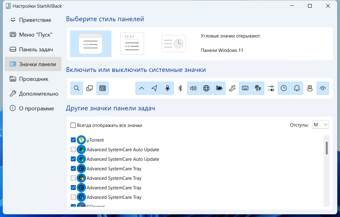
Task: Open the Панели Windows 11 dropdown
Action: pyautogui.click(x=222, y=50)
